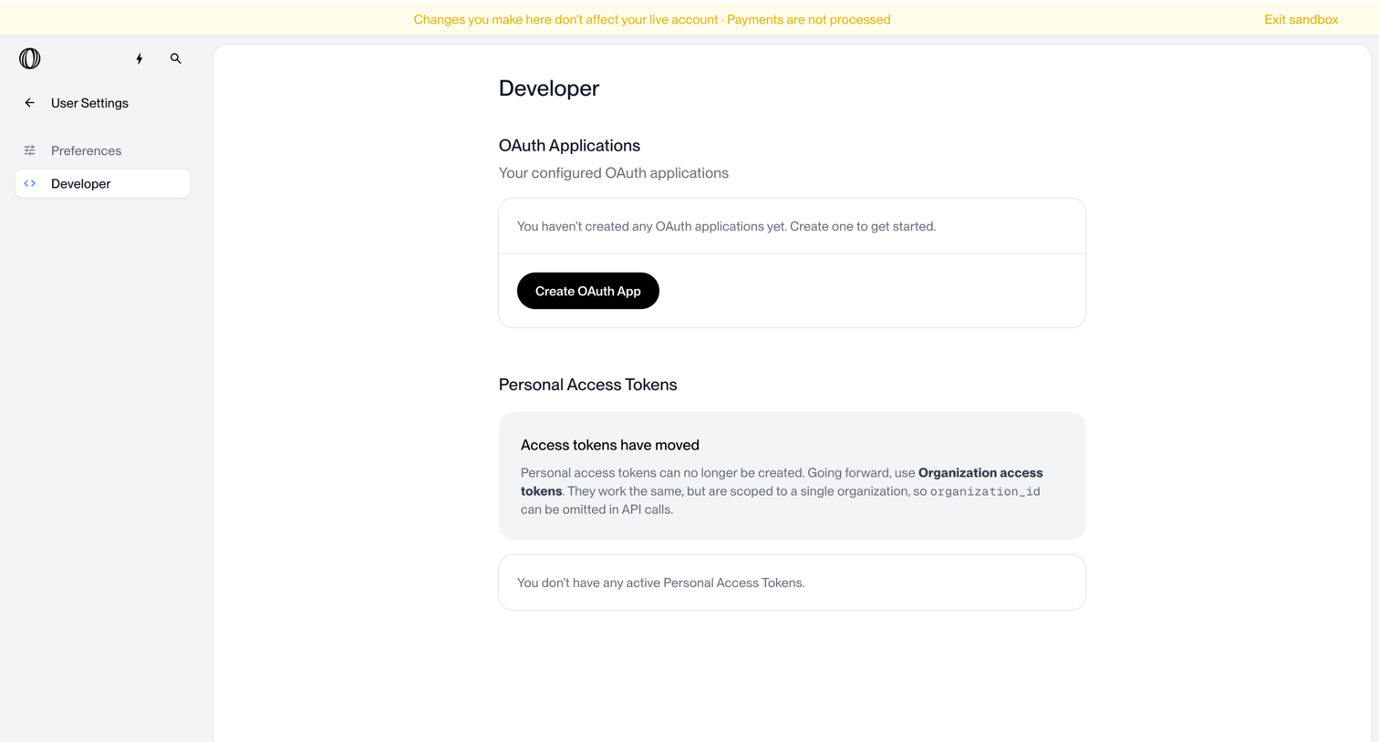The width and height of the screenshot is (1379, 742).
Task: Exit sandbox mode link
Action: (1301, 19)
